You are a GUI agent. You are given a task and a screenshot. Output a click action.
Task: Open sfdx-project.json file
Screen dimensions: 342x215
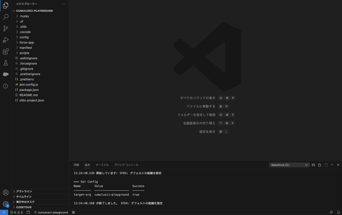[32, 101]
